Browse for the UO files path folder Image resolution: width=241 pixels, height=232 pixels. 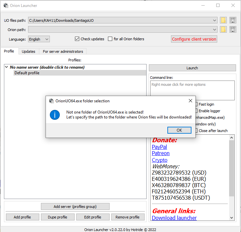tap(223, 20)
